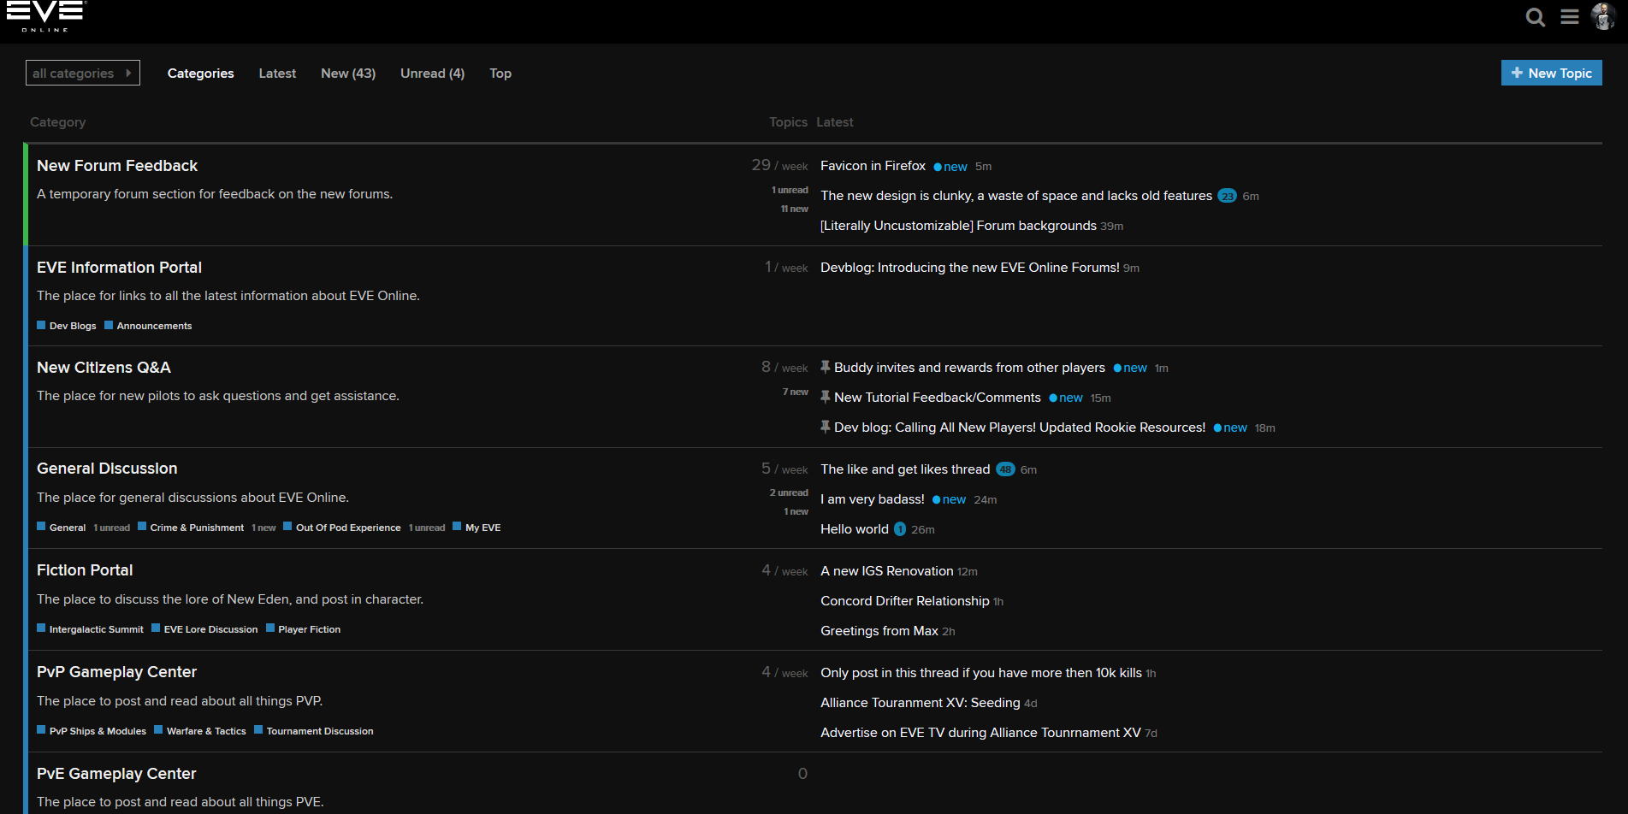The height and width of the screenshot is (814, 1628).
Task: Open the Announcements subcategory
Action: pos(148,326)
